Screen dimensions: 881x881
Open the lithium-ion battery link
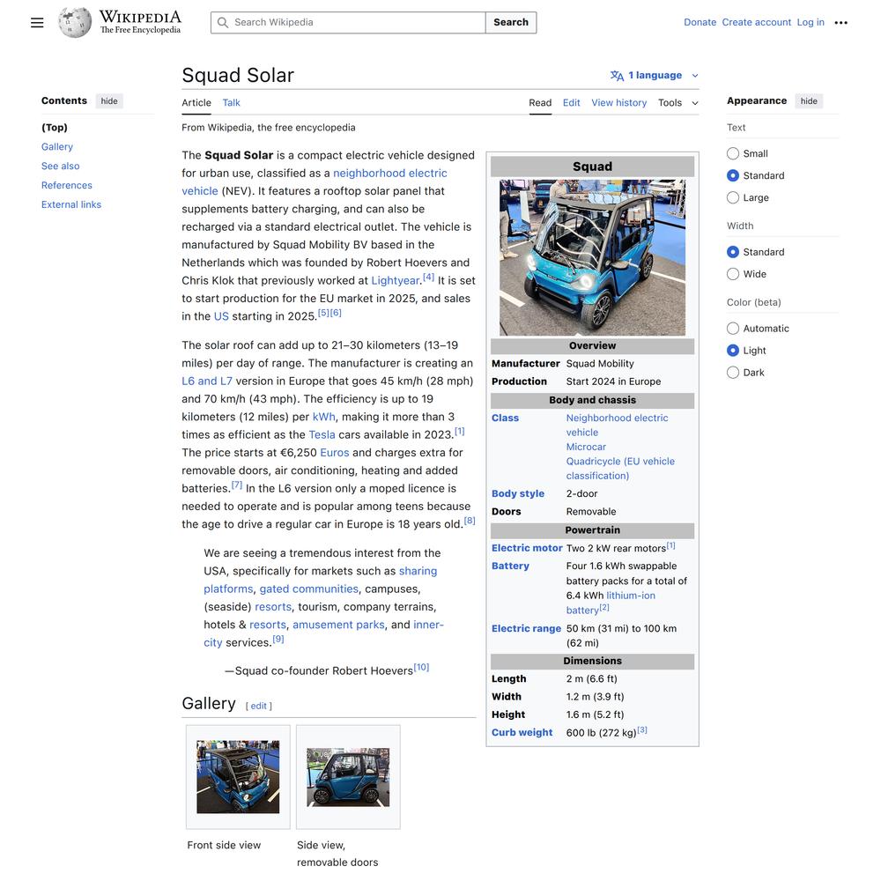pyautogui.click(x=611, y=603)
